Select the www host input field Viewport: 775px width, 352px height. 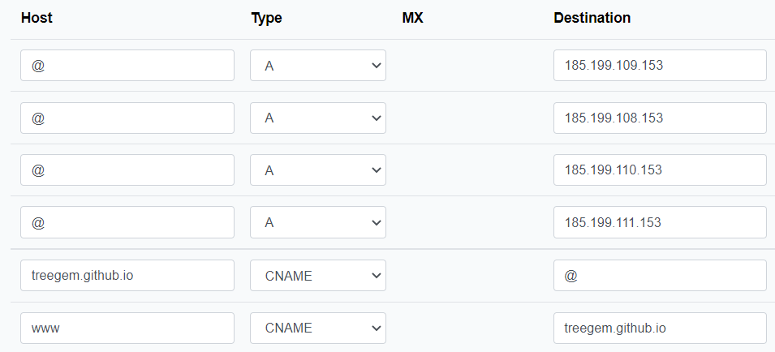(127, 328)
